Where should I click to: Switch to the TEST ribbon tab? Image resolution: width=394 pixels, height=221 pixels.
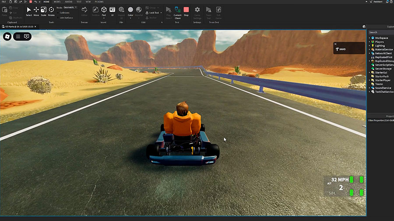[x=79, y=2]
